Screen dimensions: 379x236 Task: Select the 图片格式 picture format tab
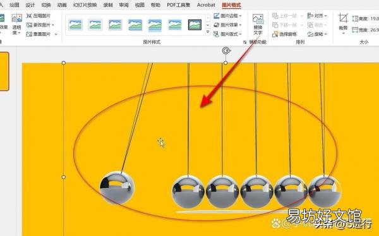pos(231,5)
